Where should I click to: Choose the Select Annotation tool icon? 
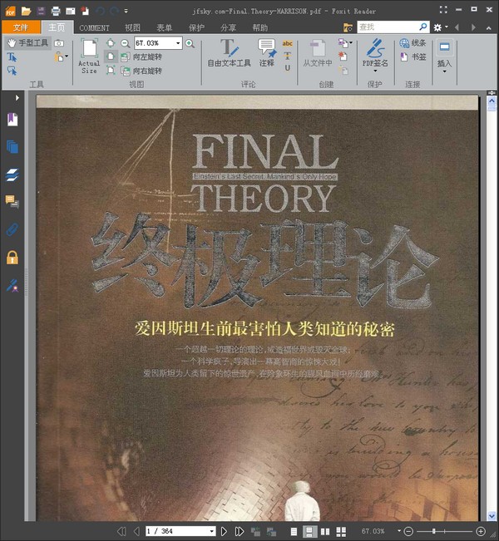click(x=12, y=71)
